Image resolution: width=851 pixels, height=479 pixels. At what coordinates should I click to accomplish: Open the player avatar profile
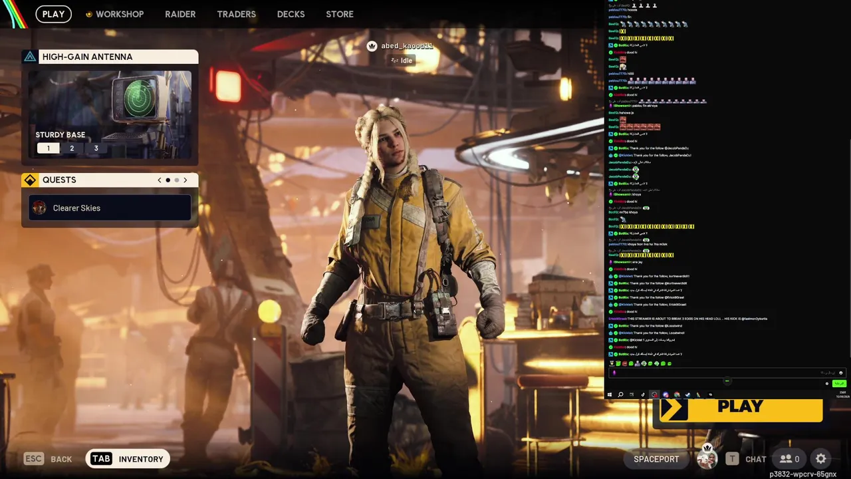[707, 458]
